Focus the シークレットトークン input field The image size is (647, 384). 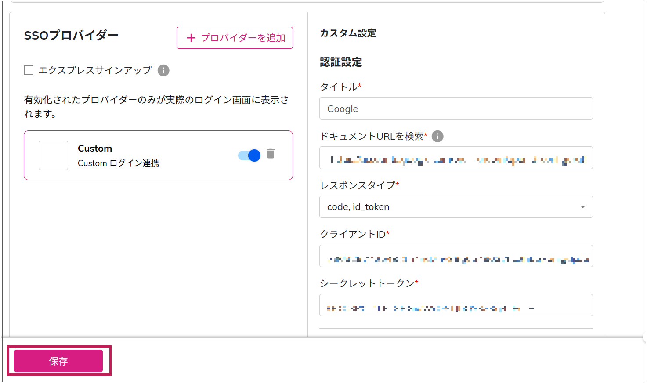(x=455, y=305)
